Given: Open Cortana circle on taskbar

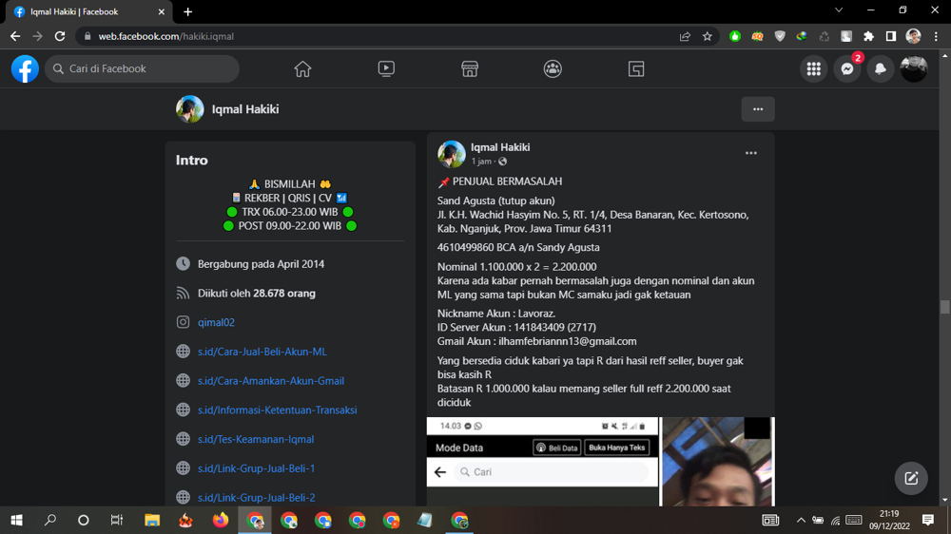Looking at the screenshot, I should click(84, 520).
